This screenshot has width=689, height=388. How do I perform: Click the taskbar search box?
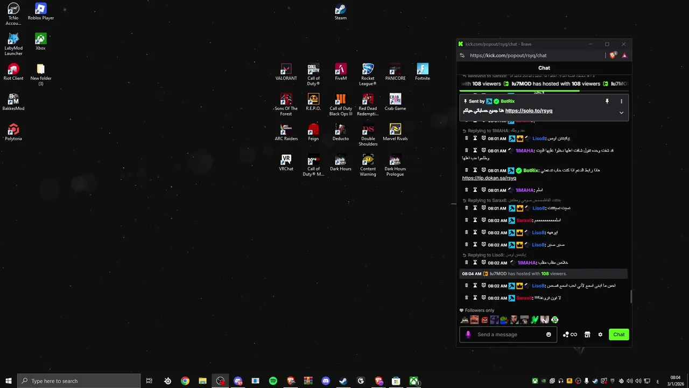pos(79,381)
